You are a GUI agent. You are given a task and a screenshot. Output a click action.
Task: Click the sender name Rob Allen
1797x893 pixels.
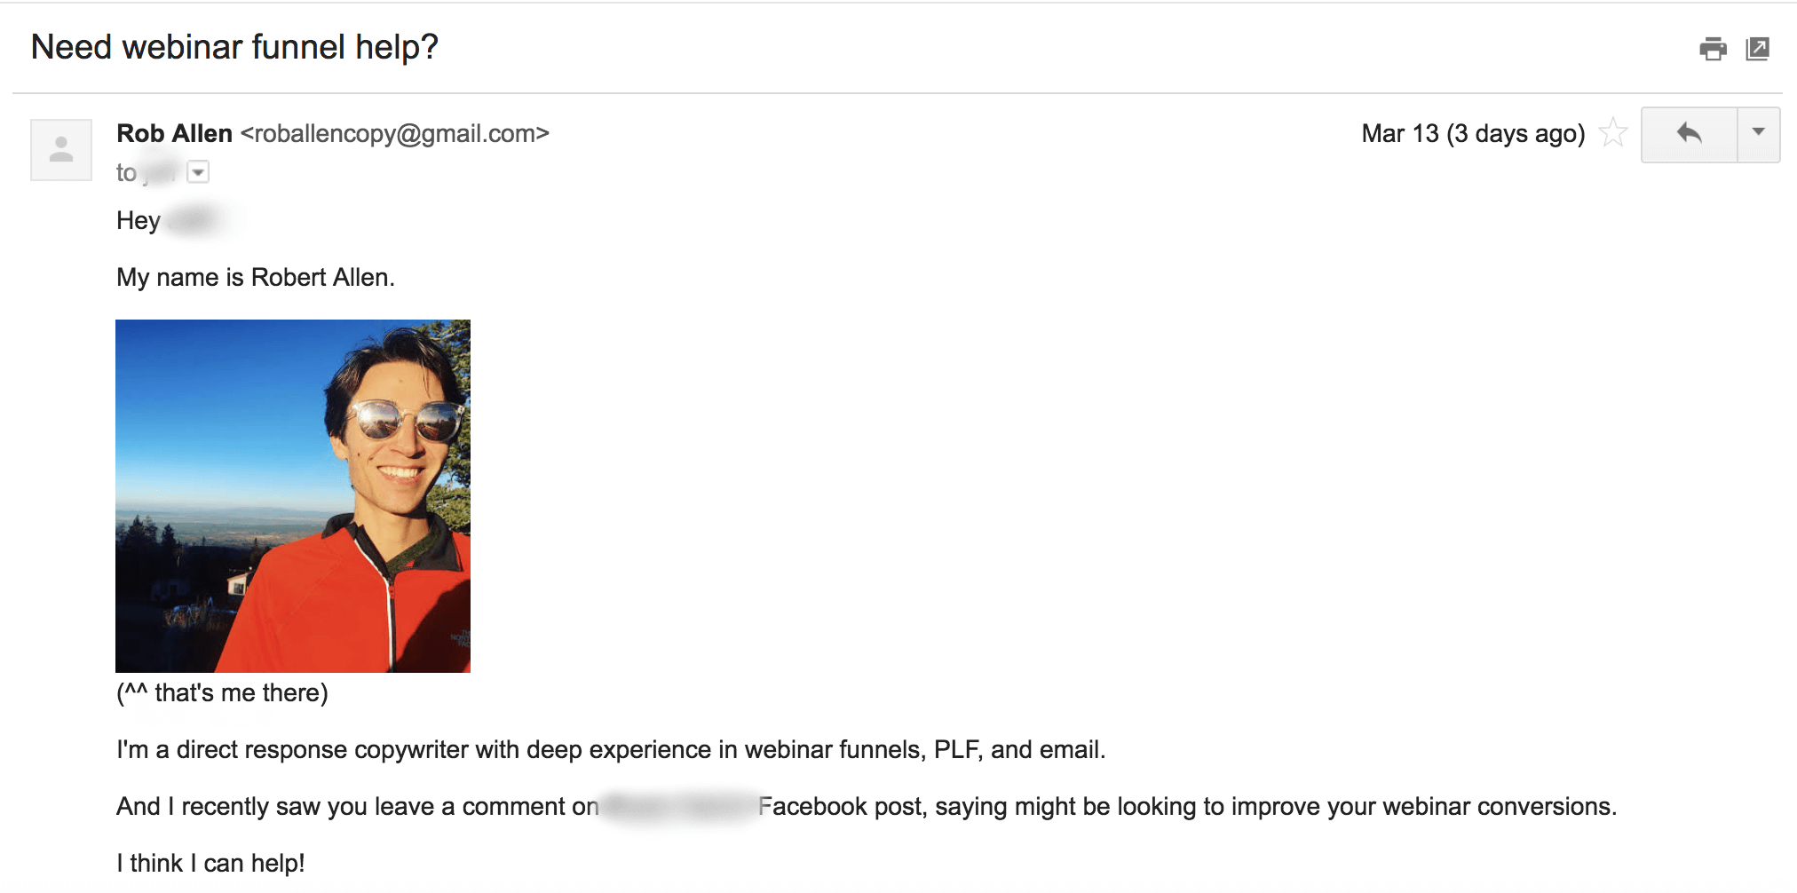(174, 133)
